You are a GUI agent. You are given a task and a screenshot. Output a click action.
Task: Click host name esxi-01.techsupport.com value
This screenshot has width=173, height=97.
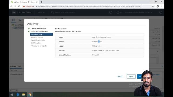[101, 37]
